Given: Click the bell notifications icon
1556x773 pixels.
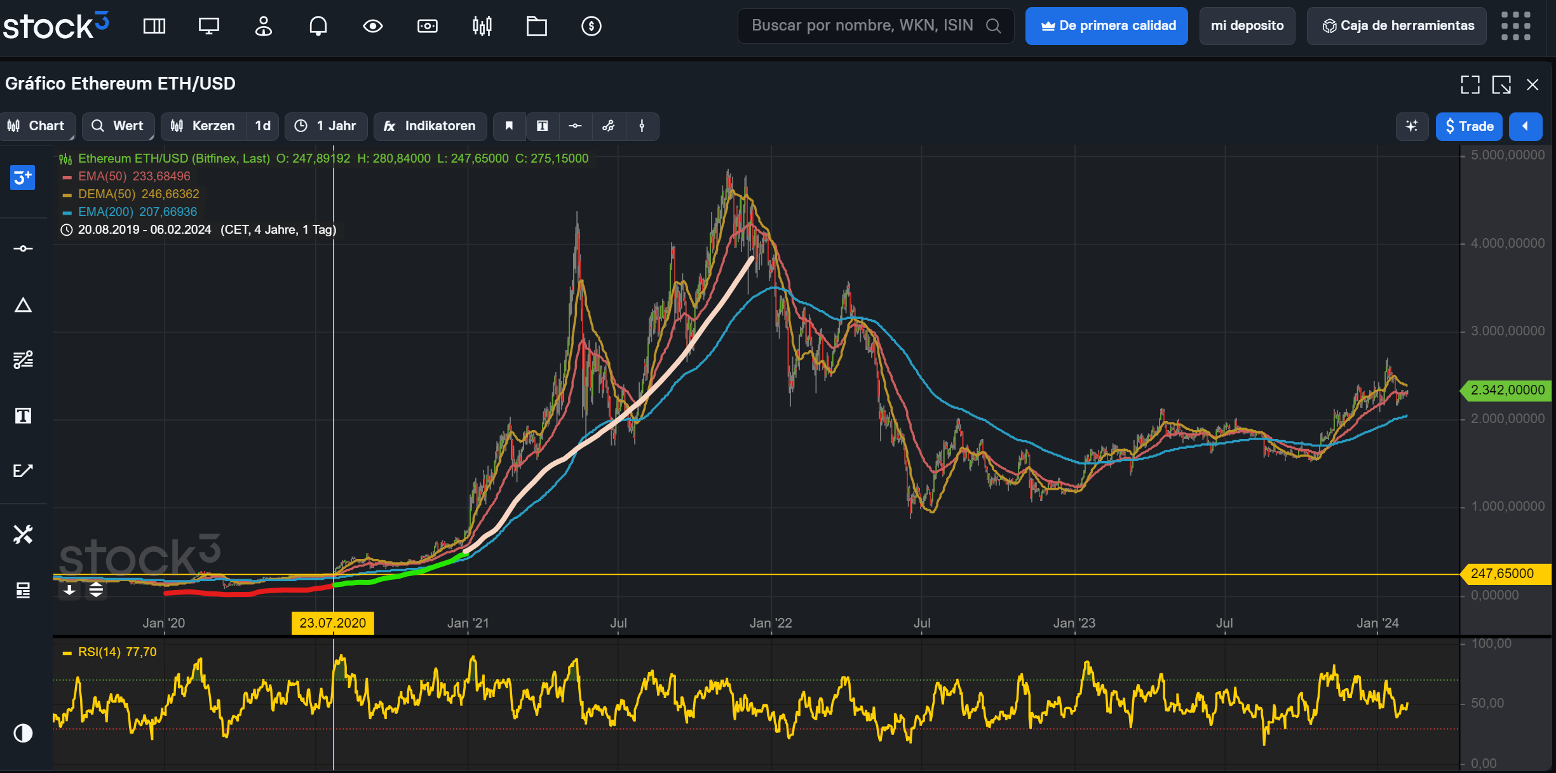Looking at the screenshot, I should pos(318,26).
